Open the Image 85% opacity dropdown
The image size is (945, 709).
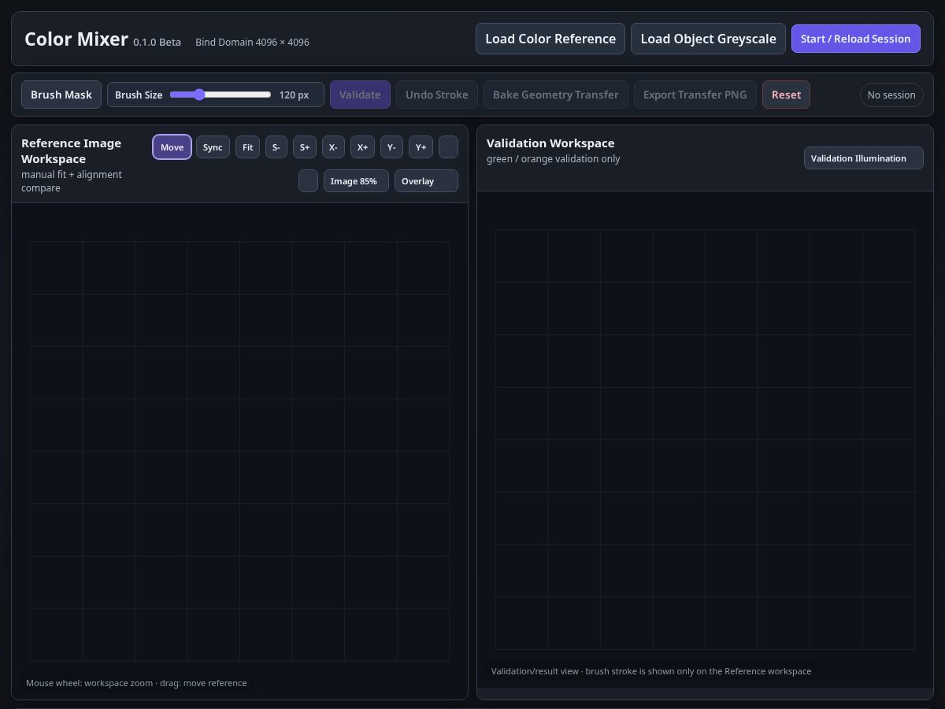[356, 181]
